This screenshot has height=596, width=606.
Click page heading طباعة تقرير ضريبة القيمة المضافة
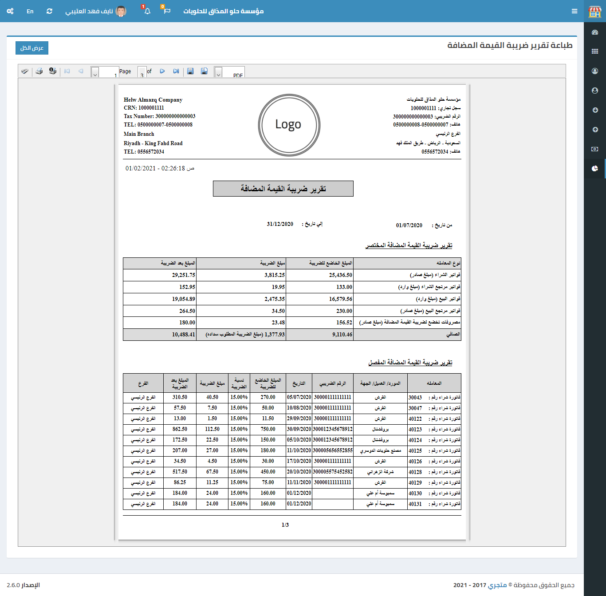[510, 45]
